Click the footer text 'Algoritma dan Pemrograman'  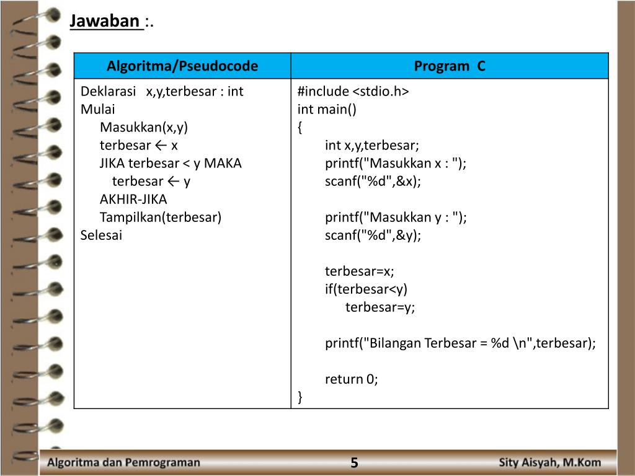click(123, 462)
